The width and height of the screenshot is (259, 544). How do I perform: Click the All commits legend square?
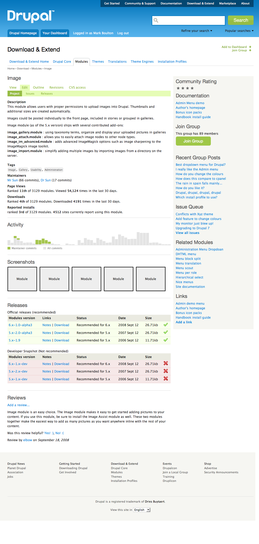pos(45,248)
